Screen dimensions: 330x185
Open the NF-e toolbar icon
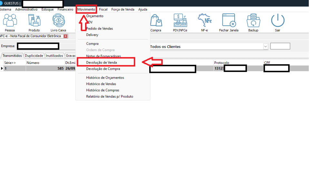(205, 21)
